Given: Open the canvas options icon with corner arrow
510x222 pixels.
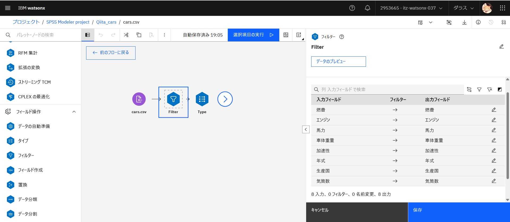Looking at the screenshot, I should coord(299,35).
